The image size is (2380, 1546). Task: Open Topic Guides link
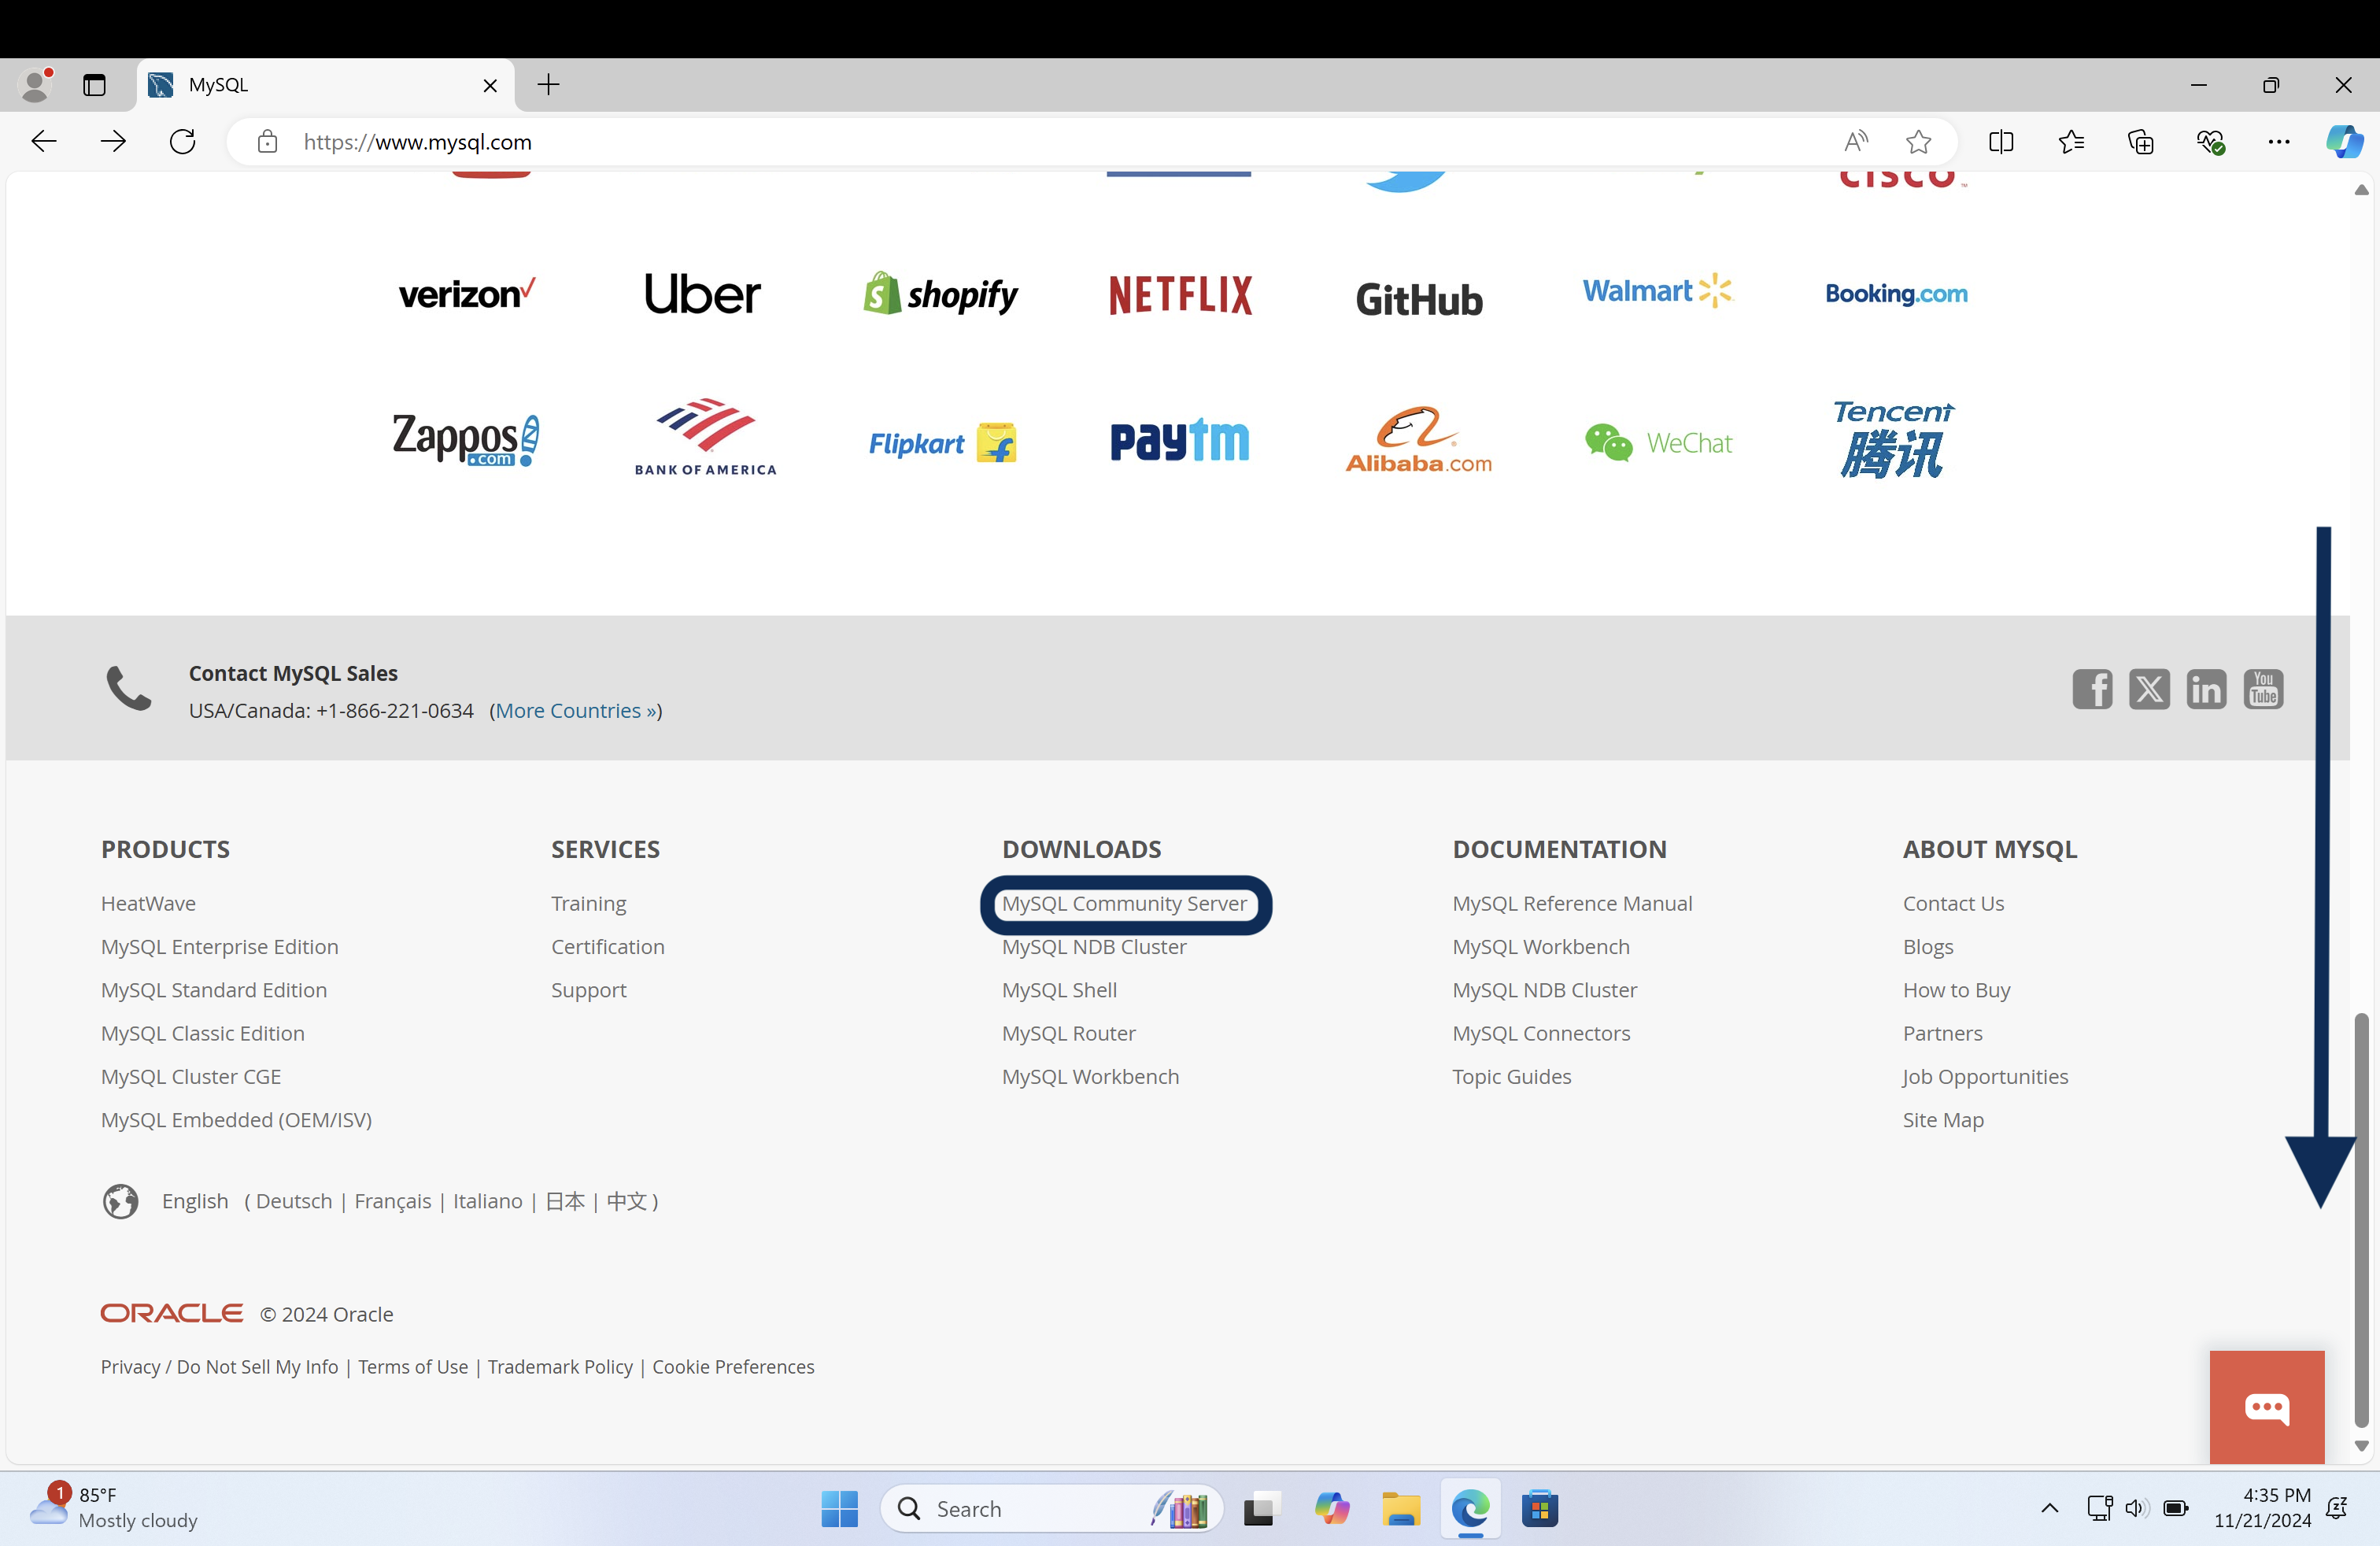point(1511,1076)
